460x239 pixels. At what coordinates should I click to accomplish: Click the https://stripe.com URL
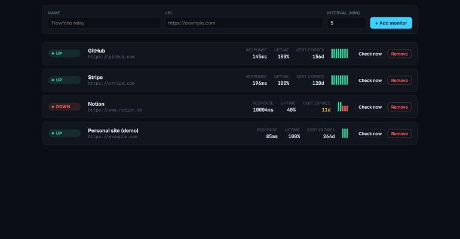pos(111,84)
